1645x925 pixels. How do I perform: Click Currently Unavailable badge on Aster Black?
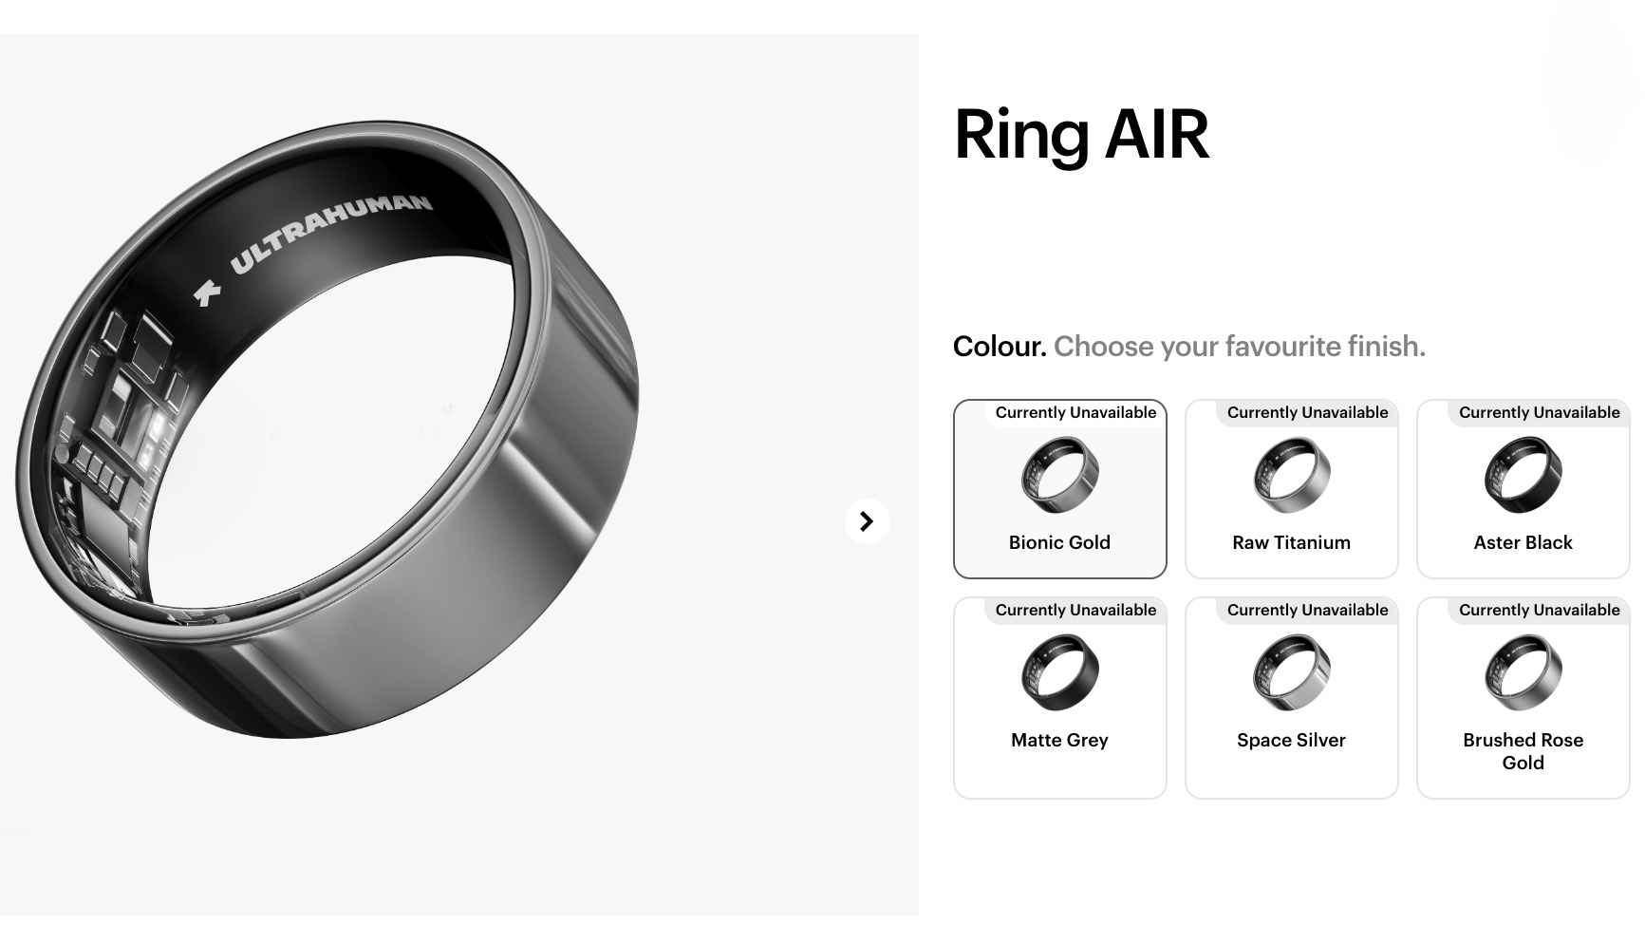pos(1539,412)
